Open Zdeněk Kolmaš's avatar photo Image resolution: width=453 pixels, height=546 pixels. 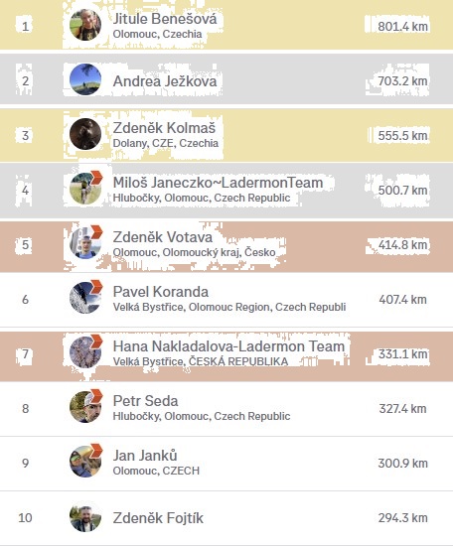pyautogui.click(x=85, y=134)
